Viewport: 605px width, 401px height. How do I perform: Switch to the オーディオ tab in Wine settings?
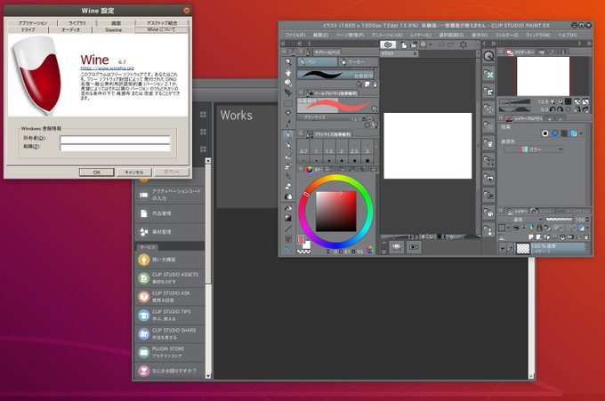coord(71,29)
